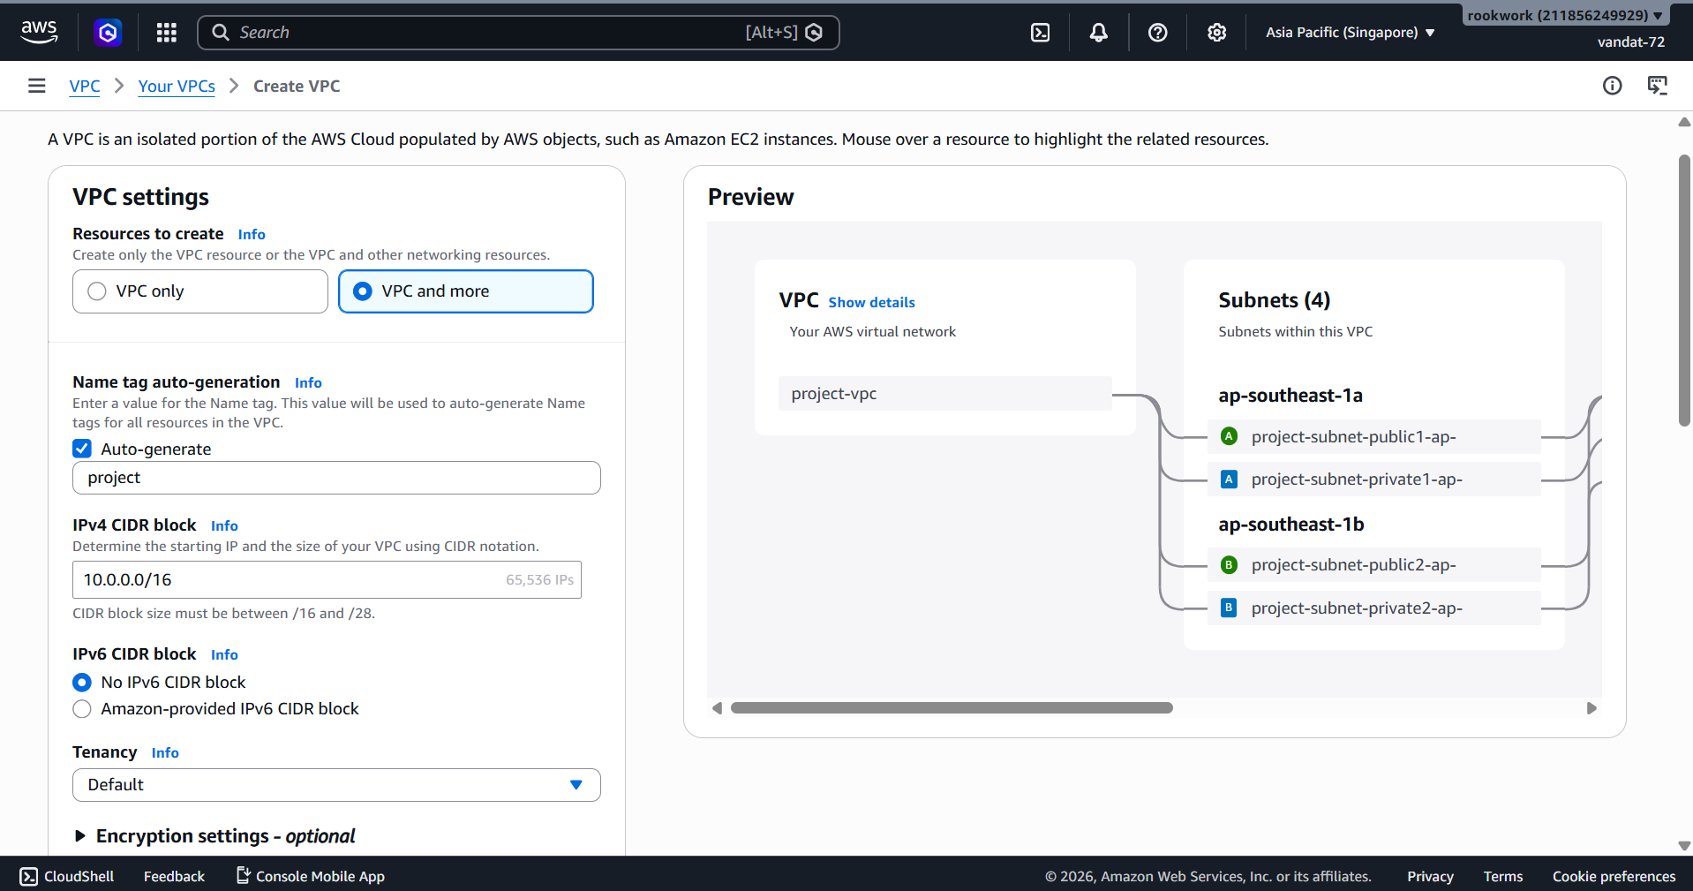This screenshot has height=891, width=1693.
Task: Go to VPC breadcrumb
Action: tap(85, 86)
